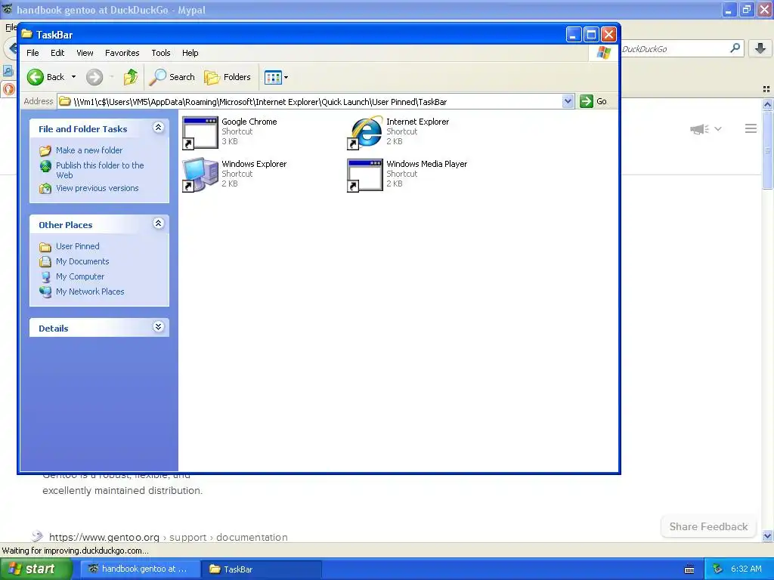This screenshot has height=580, width=774.
Task: Open the Edit menu
Action: pyautogui.click(x=57, y=53)
